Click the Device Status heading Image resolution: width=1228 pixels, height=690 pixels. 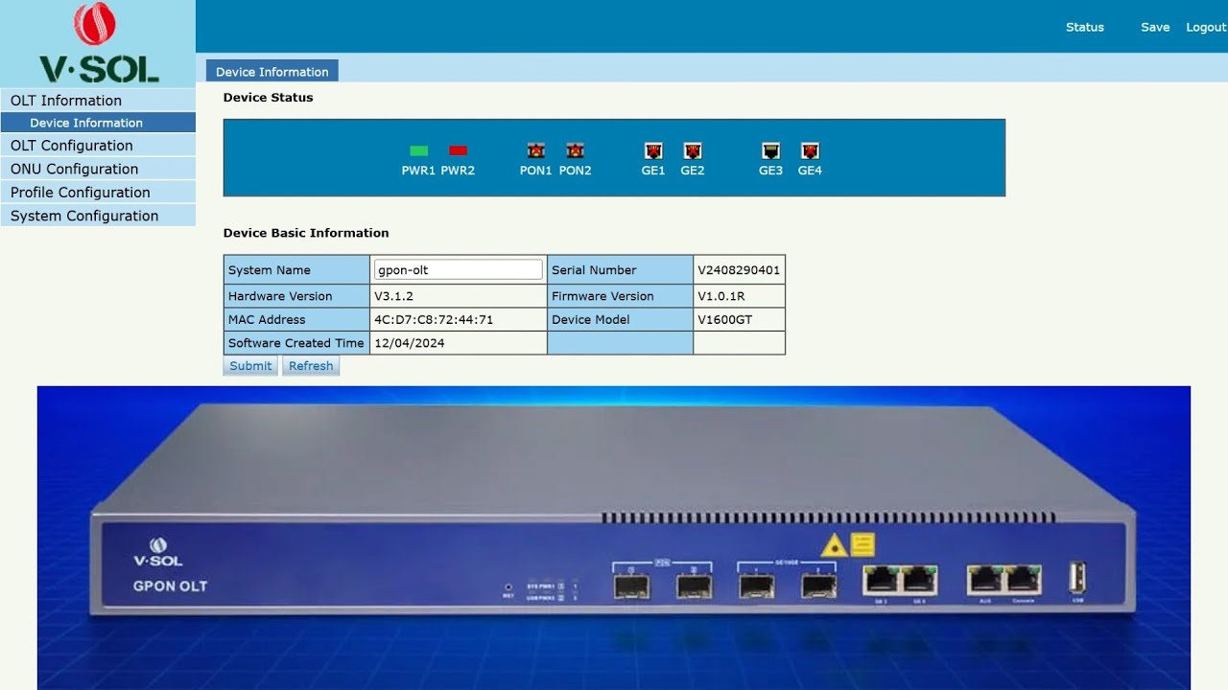point(268,97)
